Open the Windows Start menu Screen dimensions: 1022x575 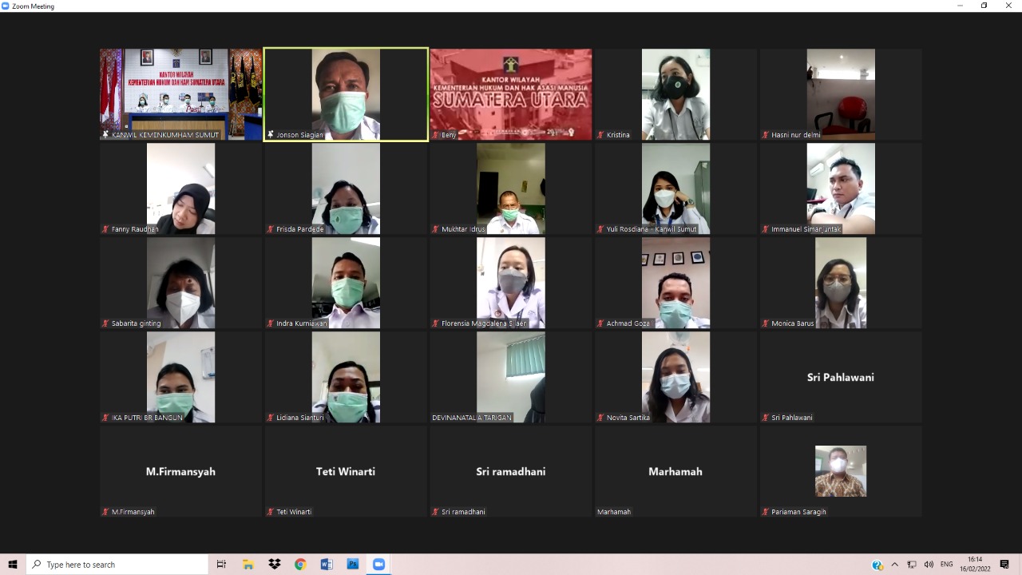[x=13, y=565]
